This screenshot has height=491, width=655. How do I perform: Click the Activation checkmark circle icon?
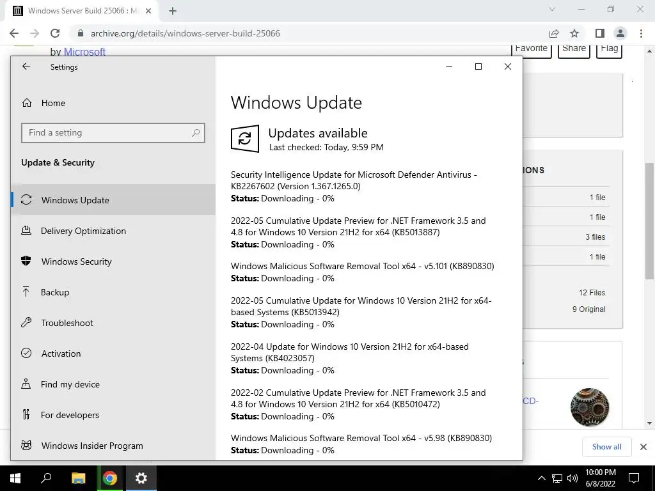(26, 353)
